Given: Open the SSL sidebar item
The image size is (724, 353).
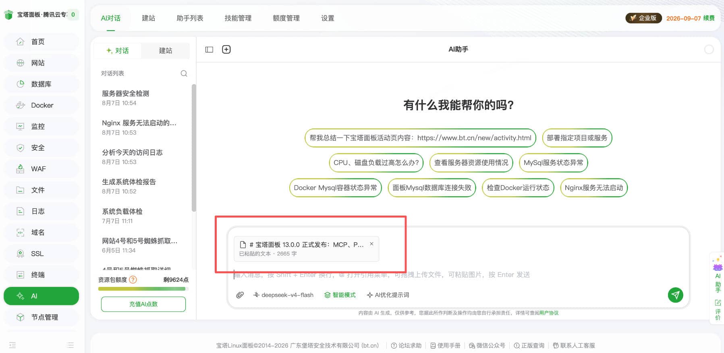Looking at the screenshot, I should coord(41,254).
